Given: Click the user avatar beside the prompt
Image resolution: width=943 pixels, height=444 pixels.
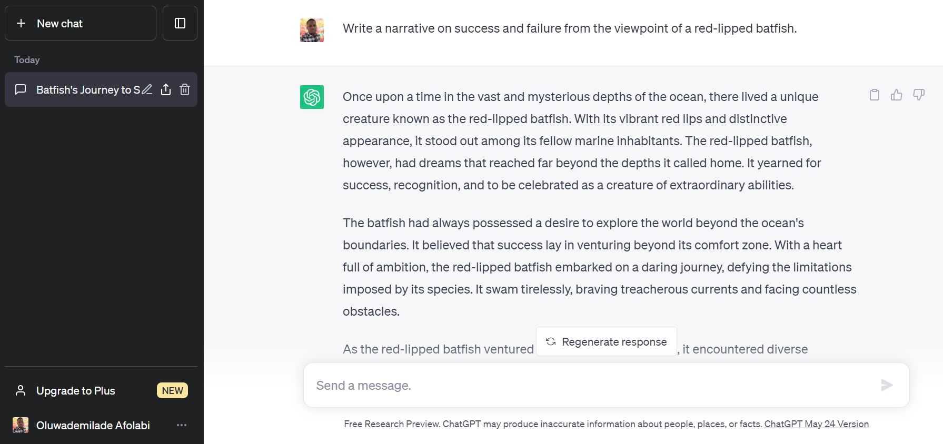Looking at the screenshot, I should (x=312, y=30).
